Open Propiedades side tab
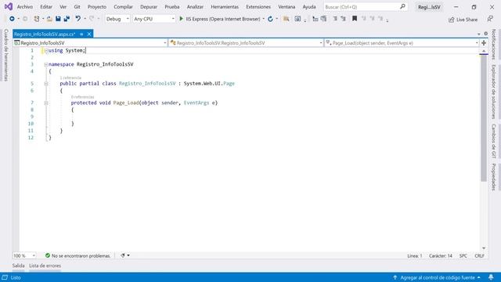501x282 pixels. tap(494, 177)
